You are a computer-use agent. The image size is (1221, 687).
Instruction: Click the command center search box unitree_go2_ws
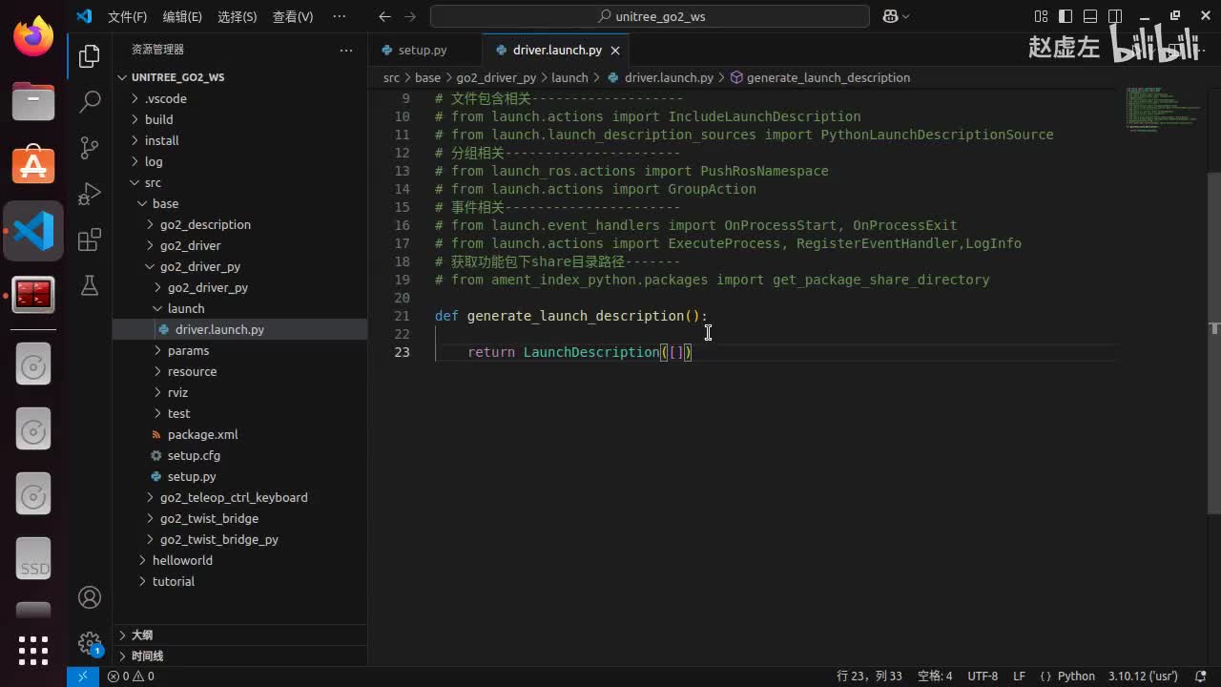point(650,16)
